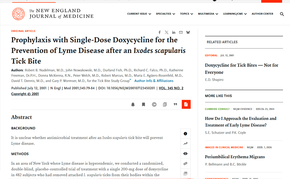Bookmark this article
The height and width of the screenshot is (179, 290).
coord(143,105)
